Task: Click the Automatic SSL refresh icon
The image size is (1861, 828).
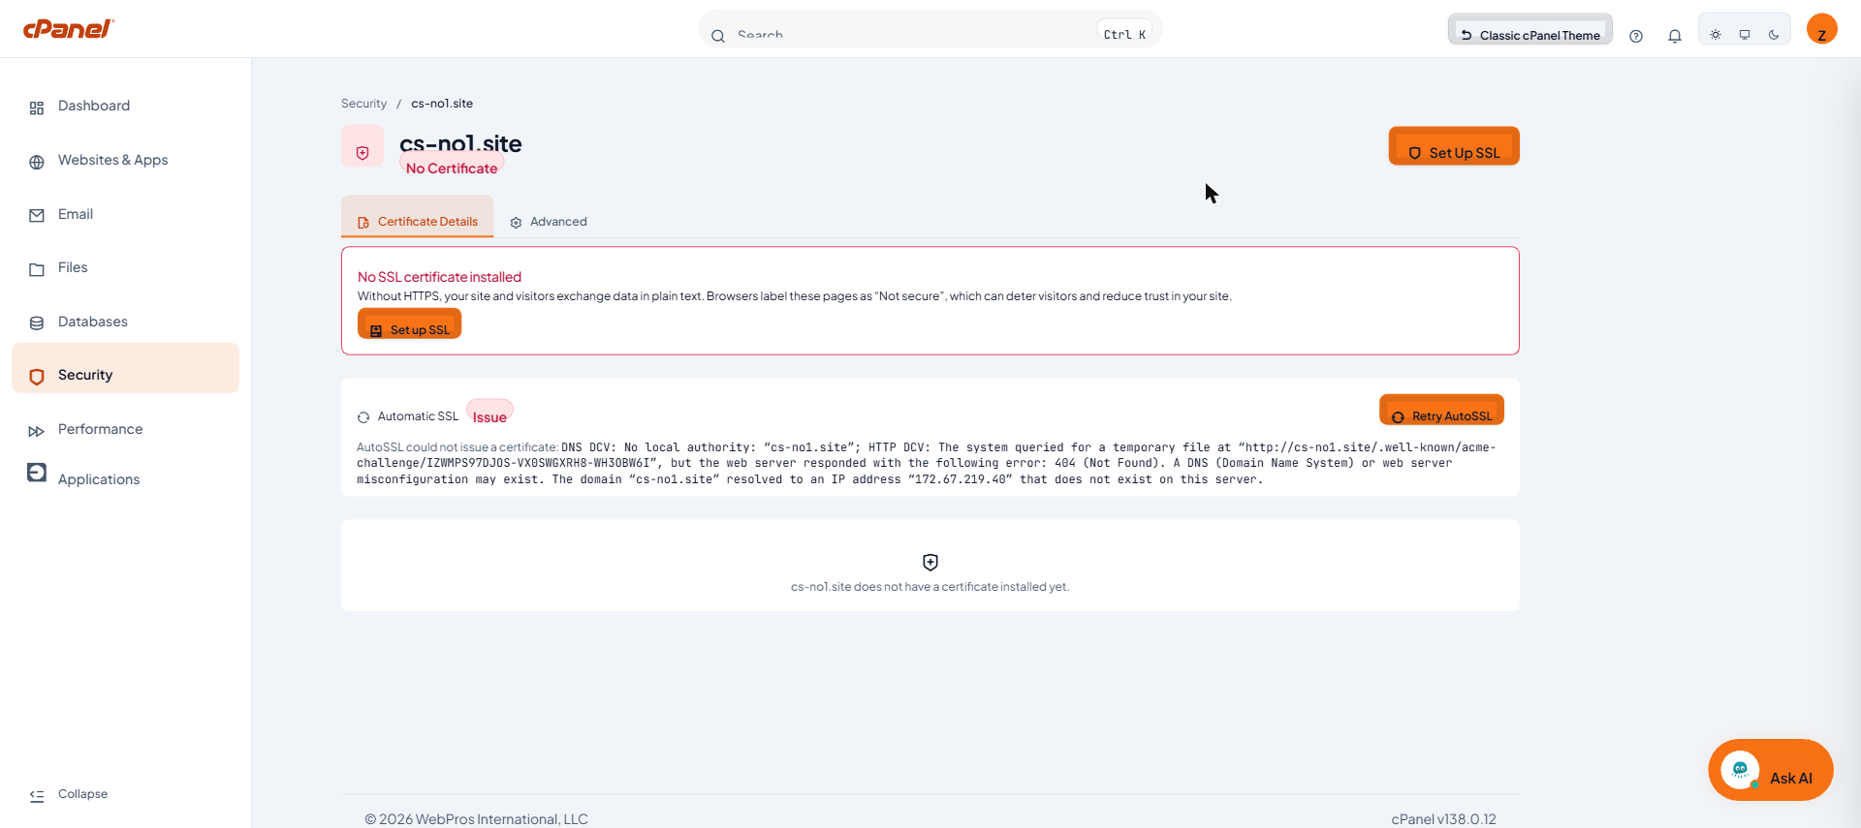Action: (363, 417)
